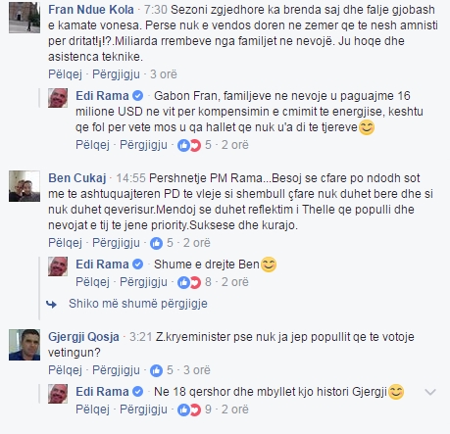This screenshot has width=450, height=434.
Task: Open Fran Ndue Kola's profile name link
Action: [91, 10]
